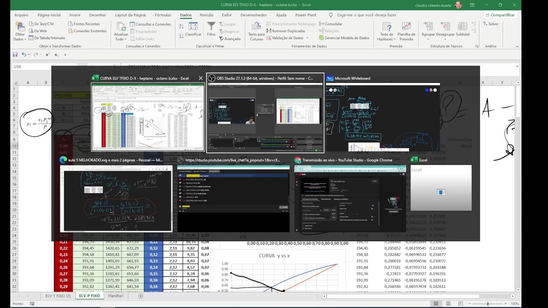Show the Consultas e Conexões pane
548x308 pixels.
150,24
